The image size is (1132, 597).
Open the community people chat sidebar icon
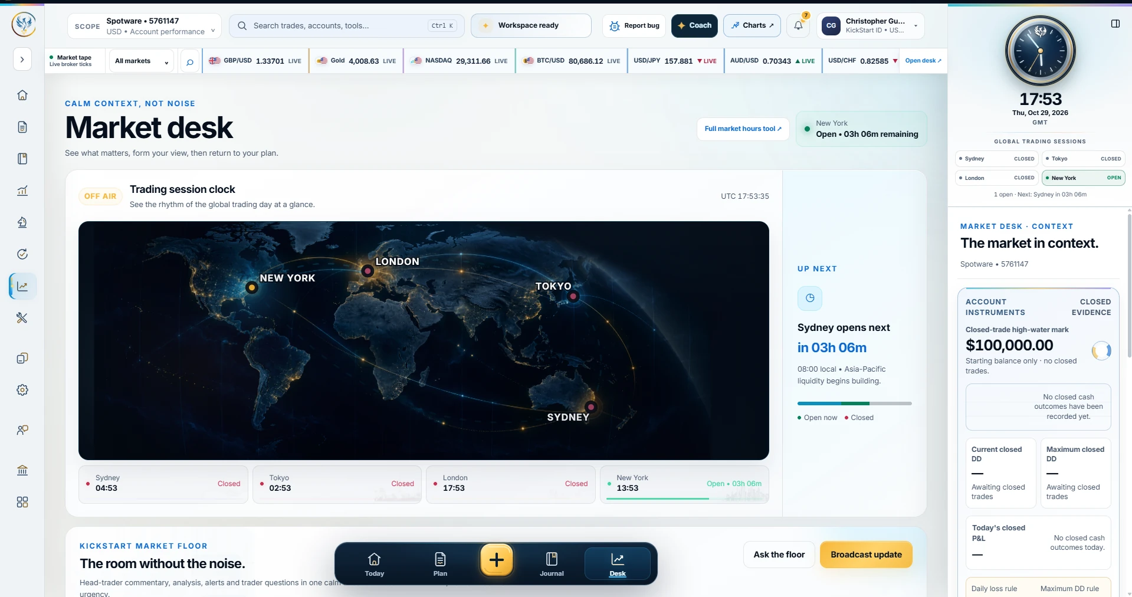(x=22, y=430)
